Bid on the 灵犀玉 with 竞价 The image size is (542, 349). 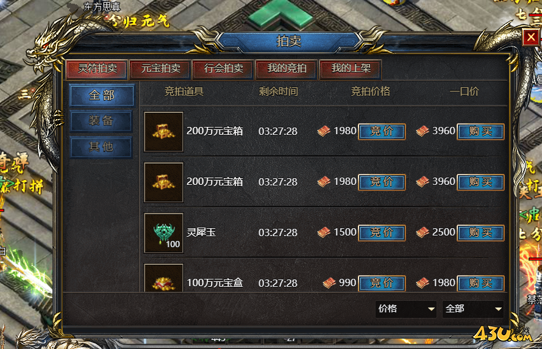pos(382,233)
